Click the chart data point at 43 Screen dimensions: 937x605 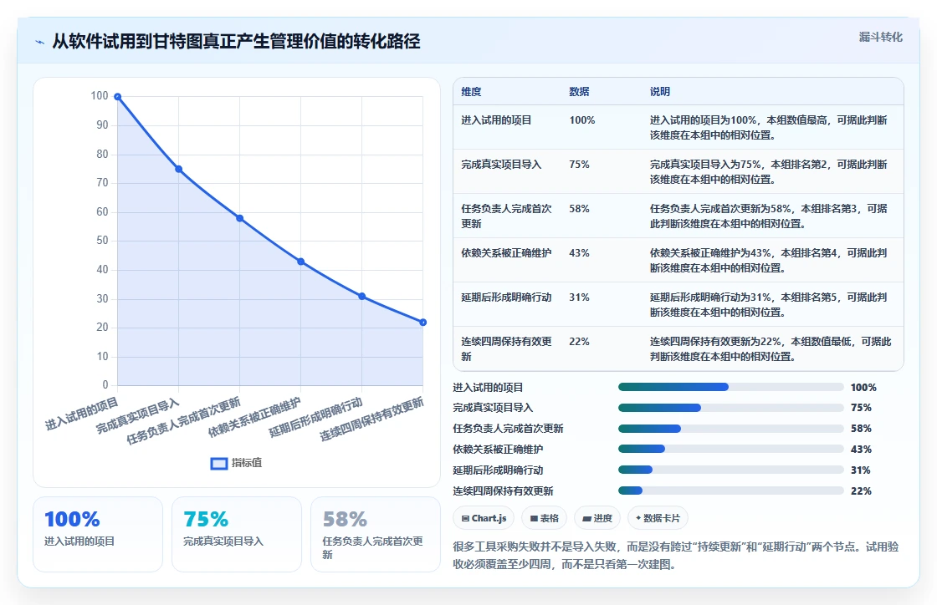pos(300,262)
